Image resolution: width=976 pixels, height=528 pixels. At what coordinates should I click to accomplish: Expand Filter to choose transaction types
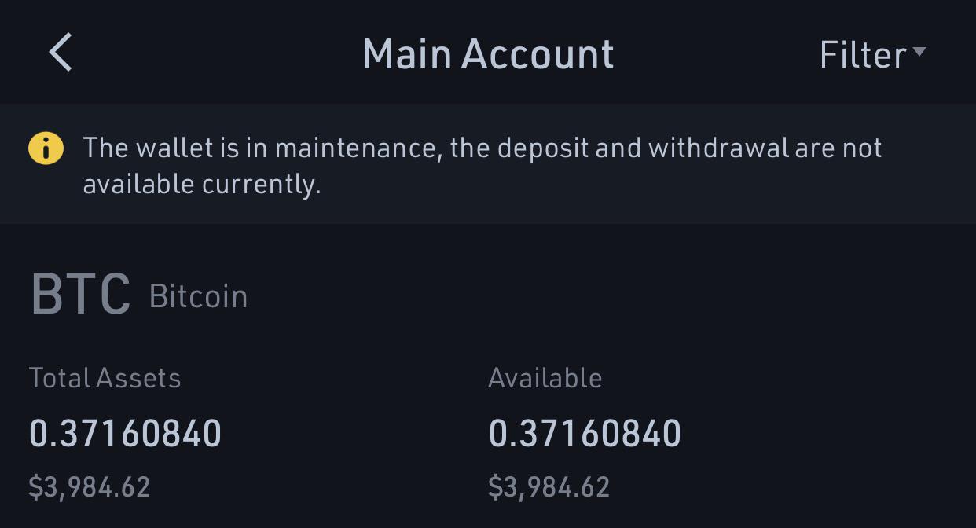click(x=872, y=55)
